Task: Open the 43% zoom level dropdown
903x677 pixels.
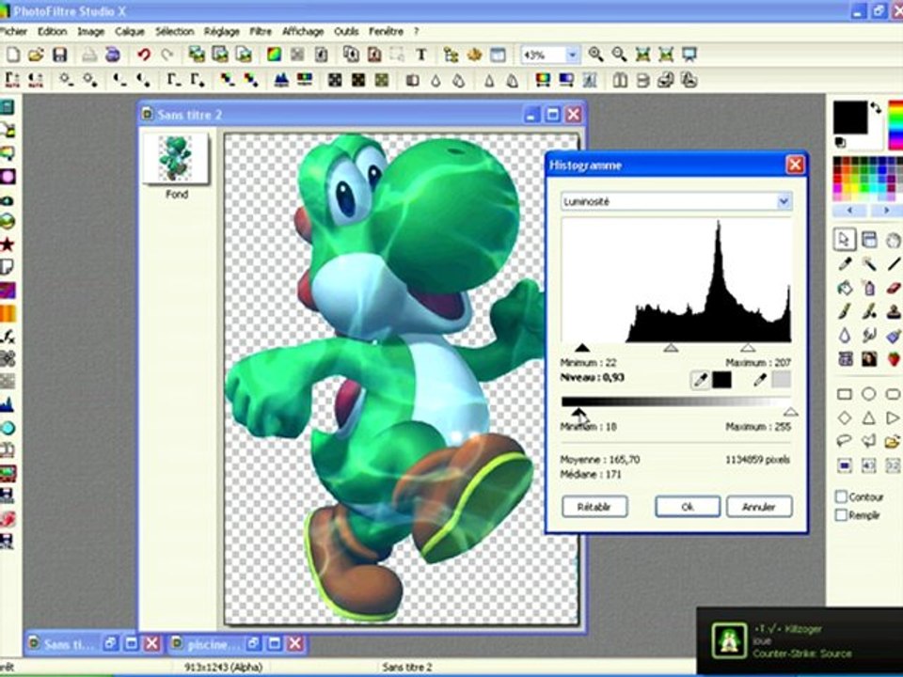Action: click(x=572, y=55)
